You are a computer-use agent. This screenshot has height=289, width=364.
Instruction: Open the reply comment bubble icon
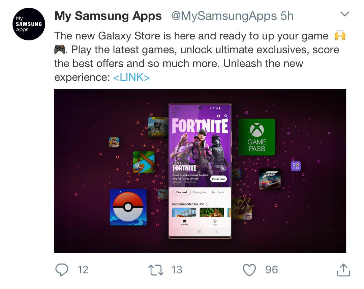click(62, 270)
